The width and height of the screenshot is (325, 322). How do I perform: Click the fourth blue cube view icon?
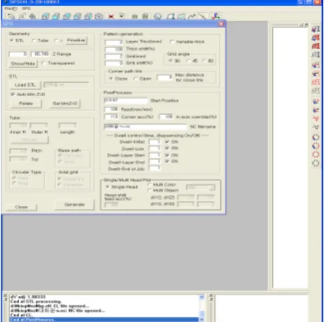(77, 16)
